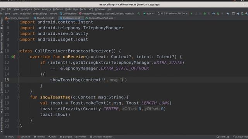Open the Build Variants side panel
Viewport: 248px width, 139px height.
tap(2, 124)
